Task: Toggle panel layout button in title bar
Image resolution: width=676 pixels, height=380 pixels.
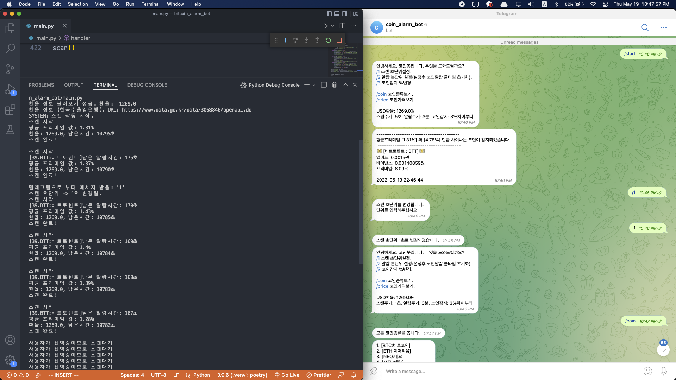Action: tap(337, 14)
